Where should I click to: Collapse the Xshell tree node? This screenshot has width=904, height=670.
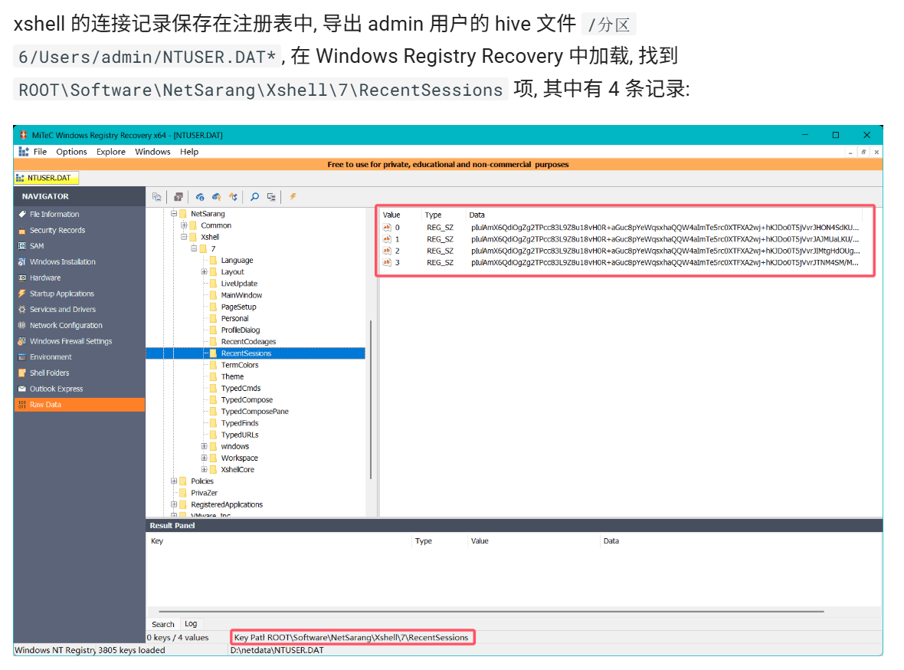click(x=184, y=237)
